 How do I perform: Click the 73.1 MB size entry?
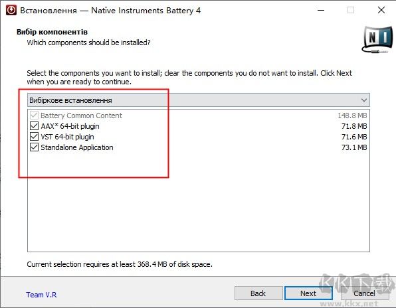(354, 147)
